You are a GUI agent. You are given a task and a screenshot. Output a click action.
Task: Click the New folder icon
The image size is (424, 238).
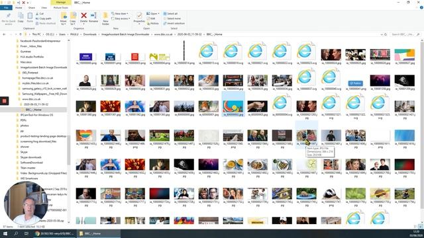click(105, 16)
